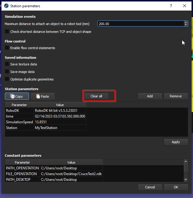Apply the station parameter changes
193x198 pixels.
(176, 142)
